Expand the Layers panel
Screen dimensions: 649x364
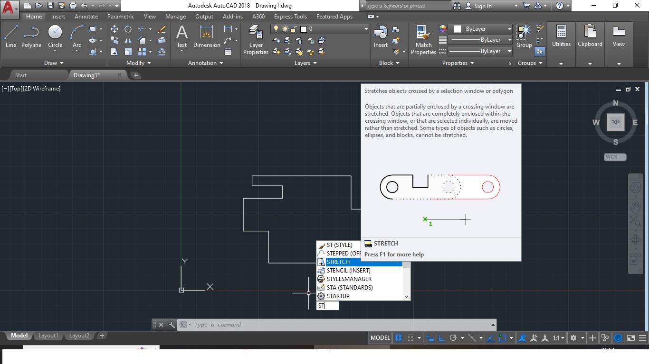click(305, 63)
